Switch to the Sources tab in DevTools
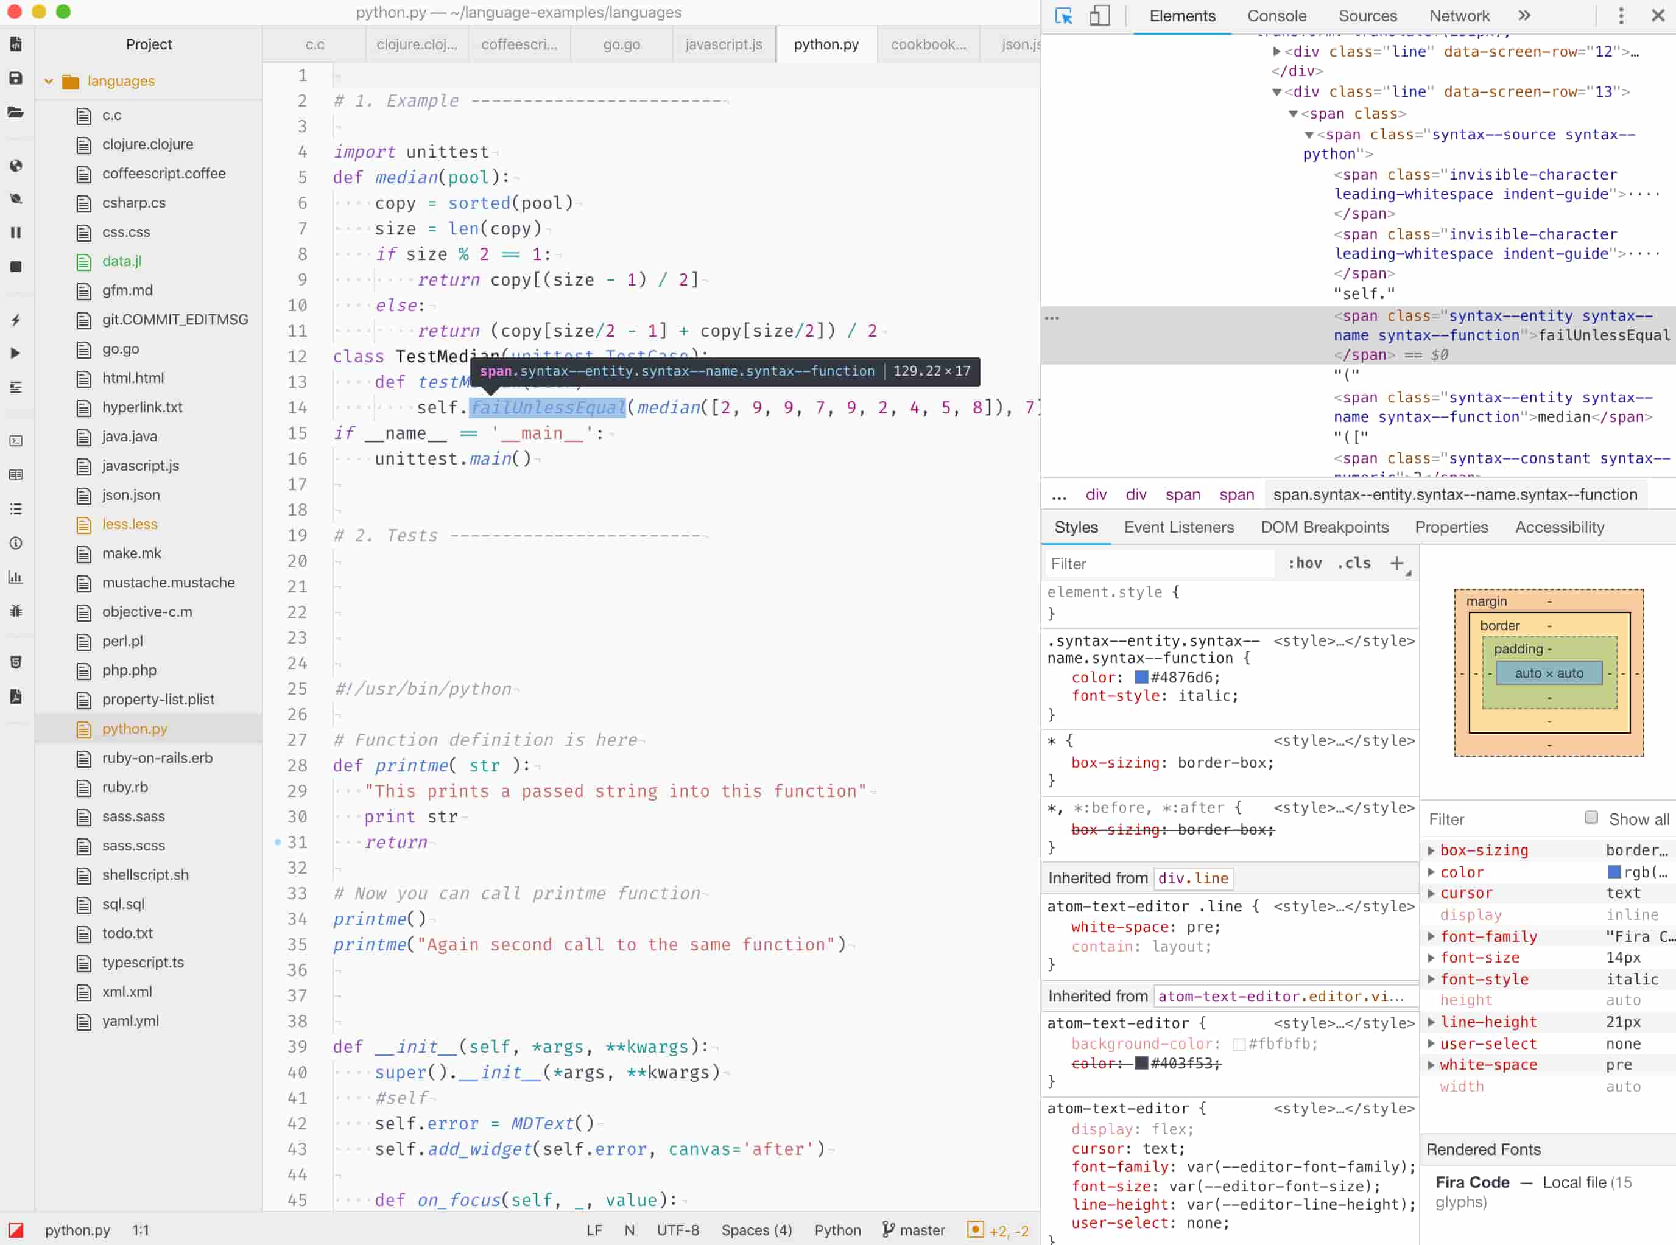The image size is (1676, 1245). [1368, 16]
